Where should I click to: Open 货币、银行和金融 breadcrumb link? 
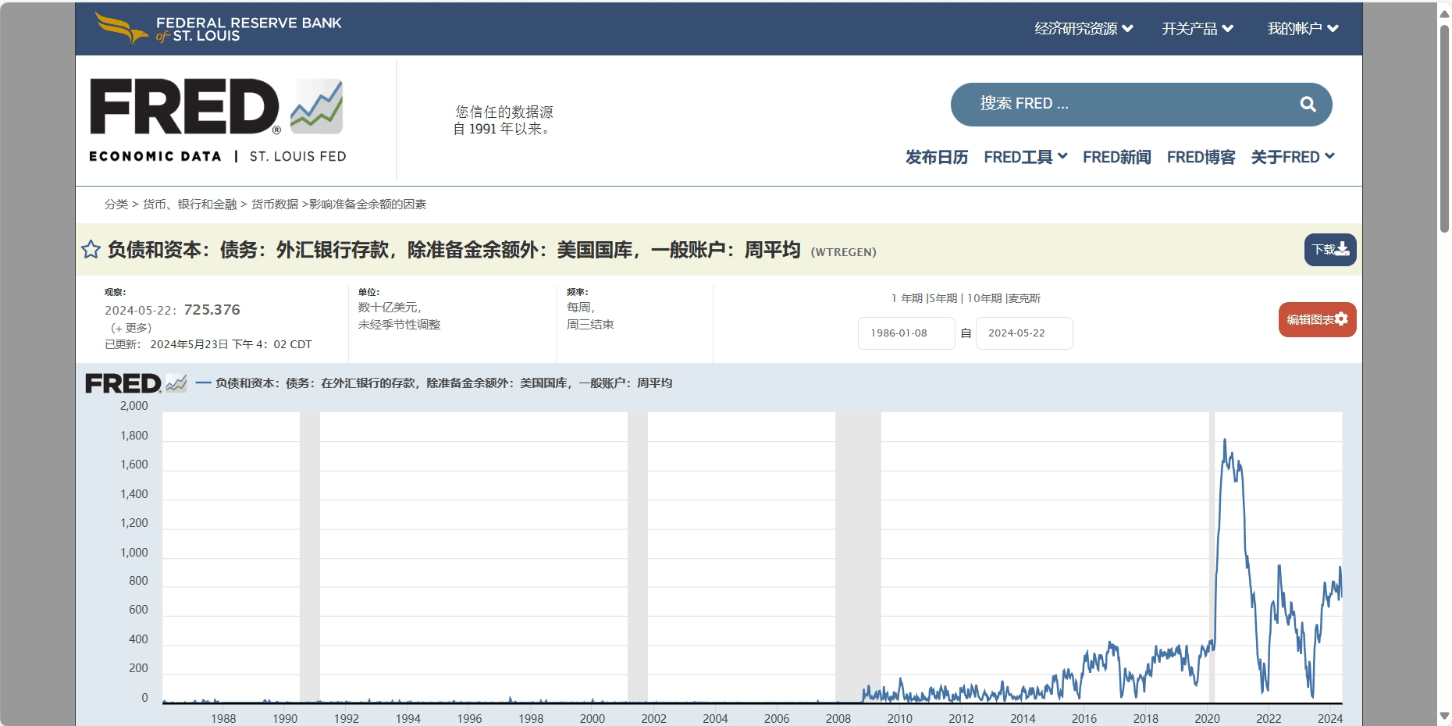click(x=190, y=205)
